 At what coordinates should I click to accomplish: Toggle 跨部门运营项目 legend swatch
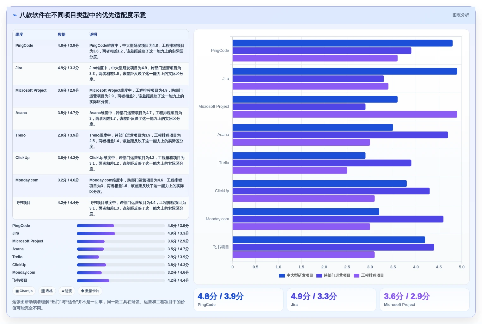tap(319, 276)
